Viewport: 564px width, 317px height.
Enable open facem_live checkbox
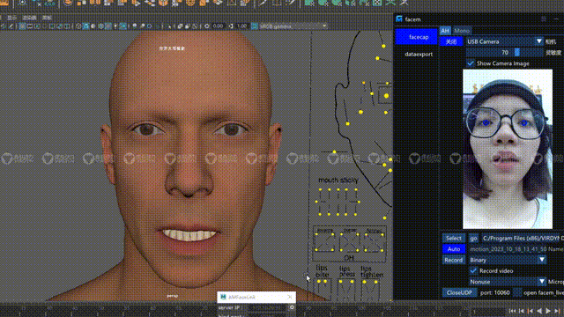[x=517, y=292]
